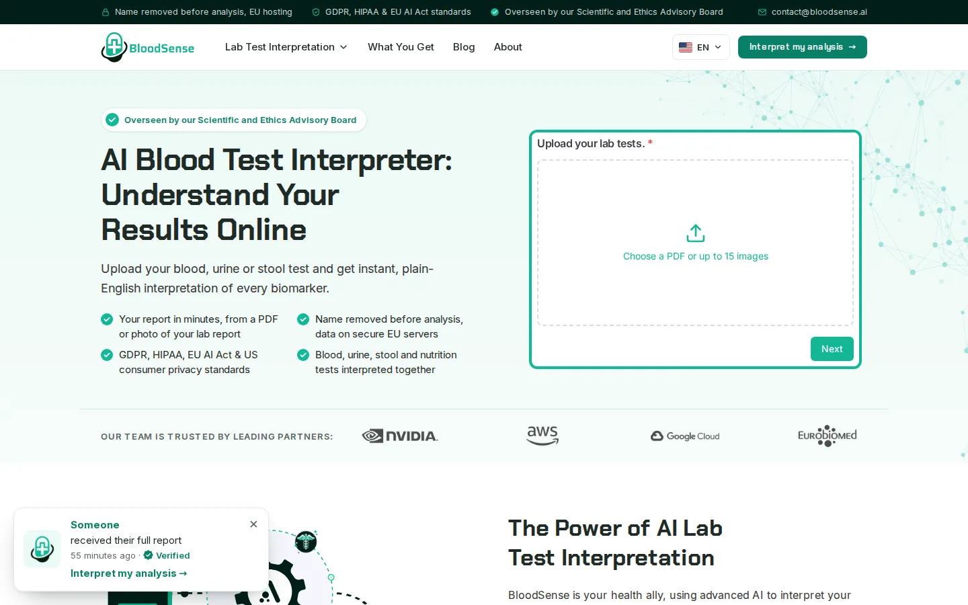Screen dimensions: 968x605
Task: Click the heading 'The Power of AI Lab Test Interpretation'
Action: click(615, 543)
